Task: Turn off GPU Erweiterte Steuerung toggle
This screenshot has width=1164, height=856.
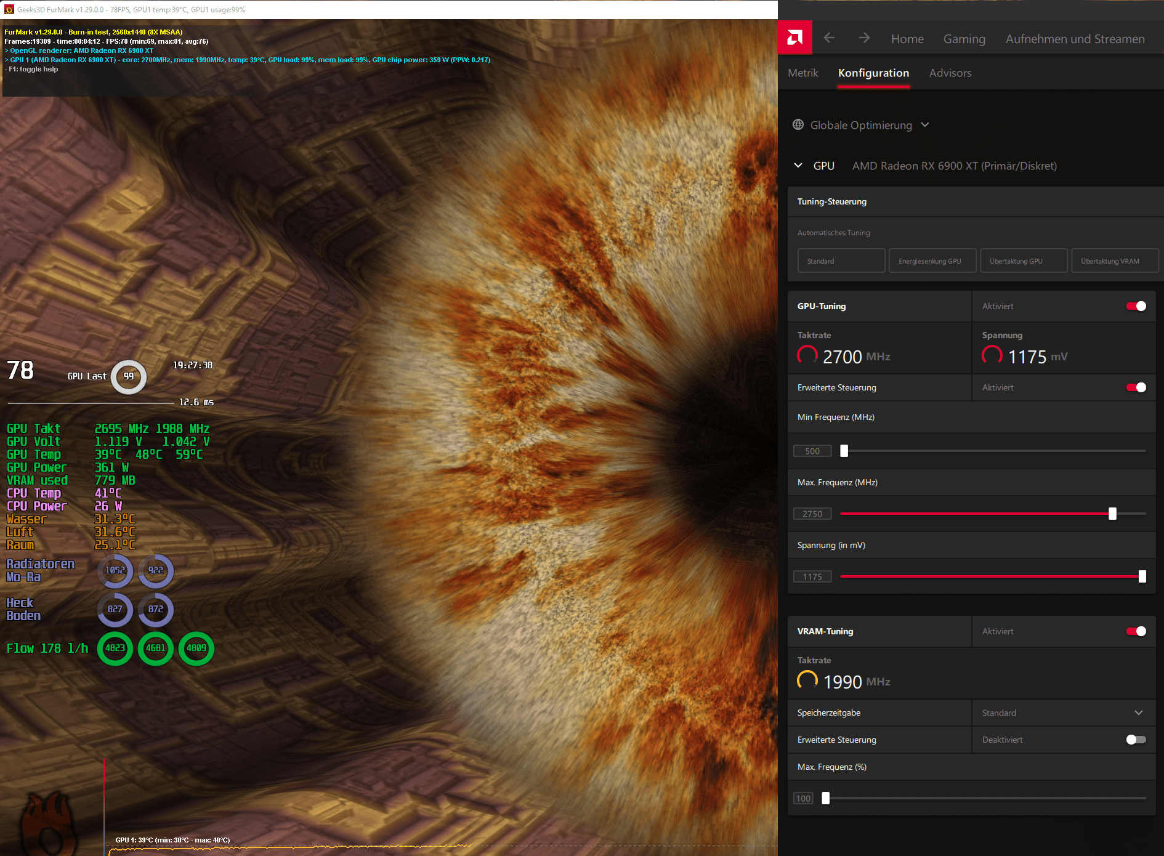Action: tap(1136, 387)
